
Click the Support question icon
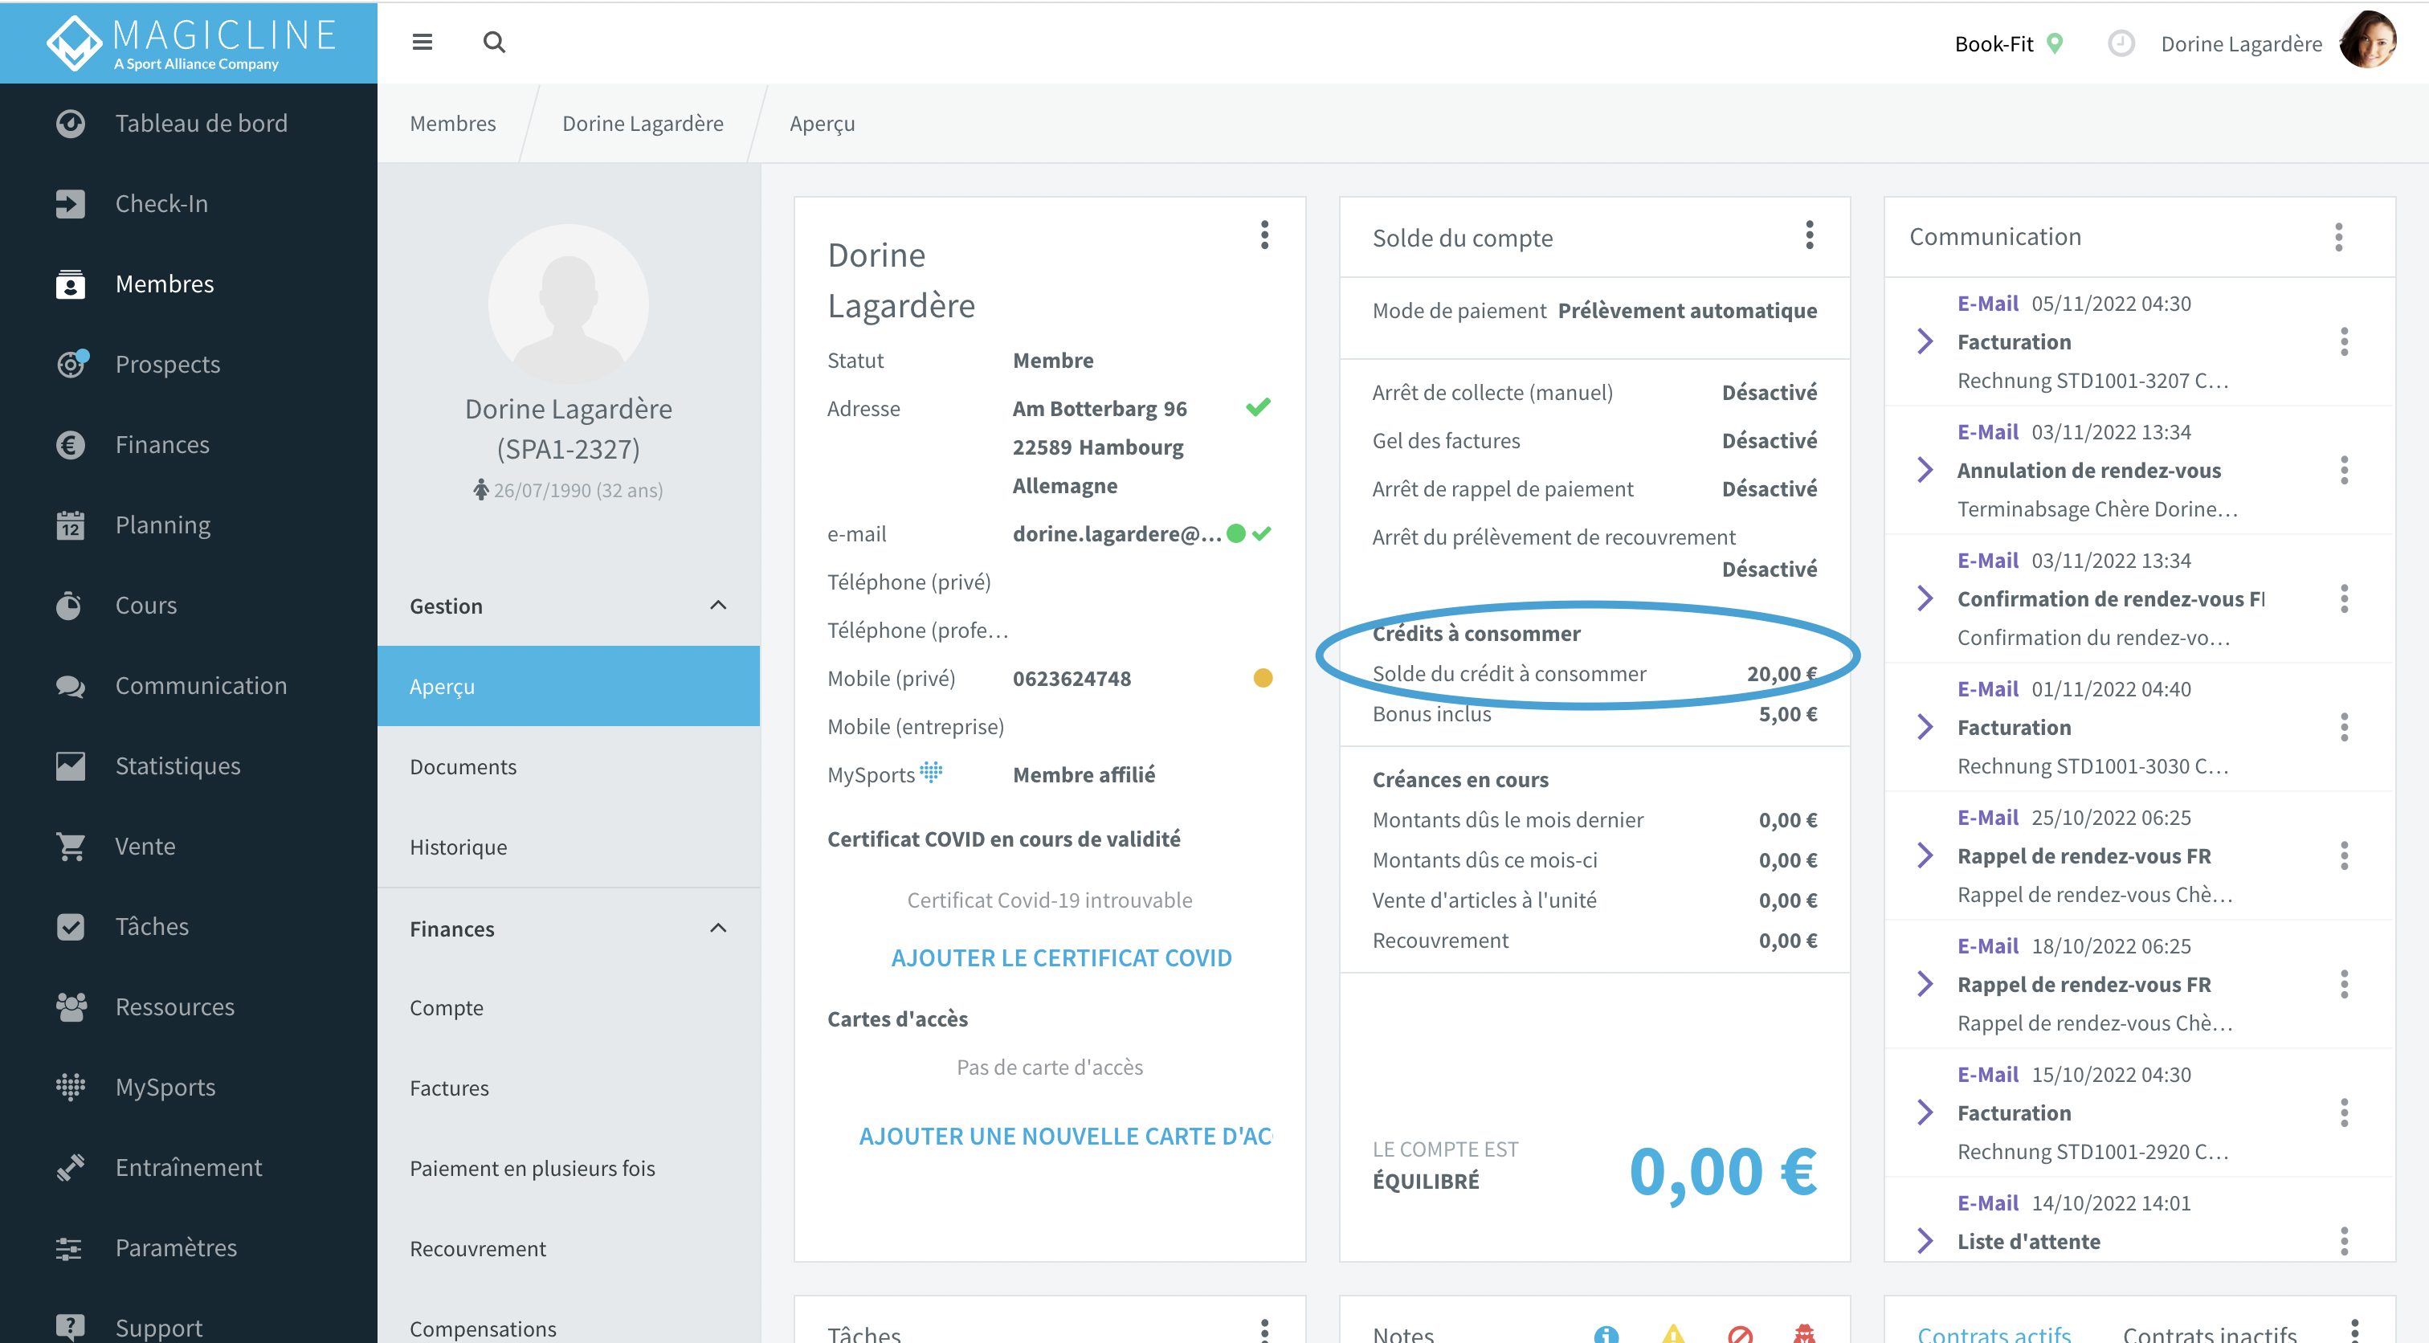coord(71,1327)
